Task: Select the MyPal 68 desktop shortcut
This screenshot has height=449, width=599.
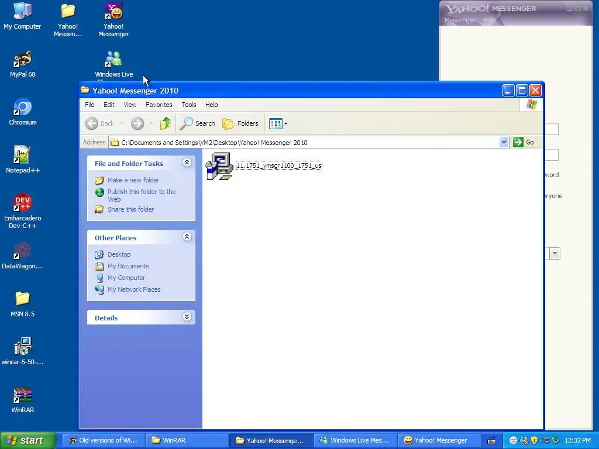Action: 23,64
